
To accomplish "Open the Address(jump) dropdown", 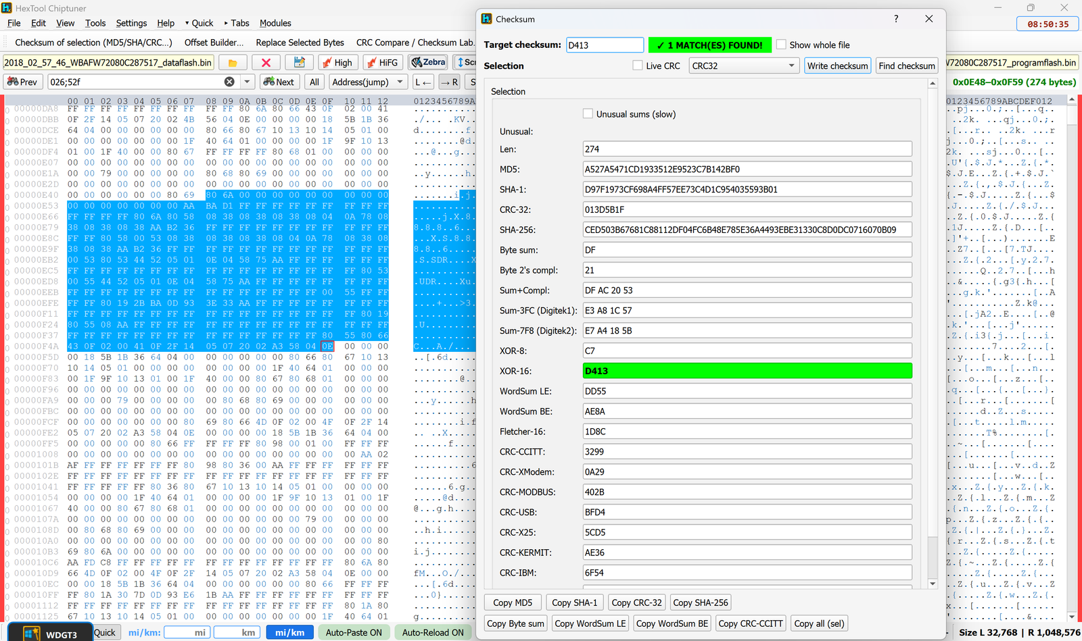I will click(x=399, y=81).
